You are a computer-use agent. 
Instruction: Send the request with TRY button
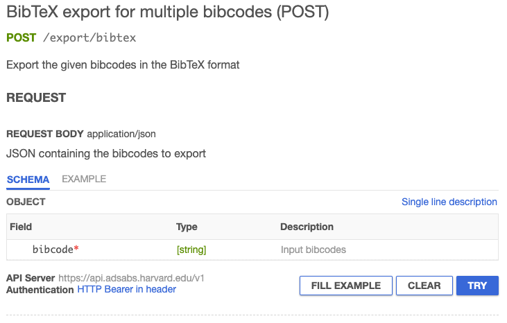(x=477, y=286)
